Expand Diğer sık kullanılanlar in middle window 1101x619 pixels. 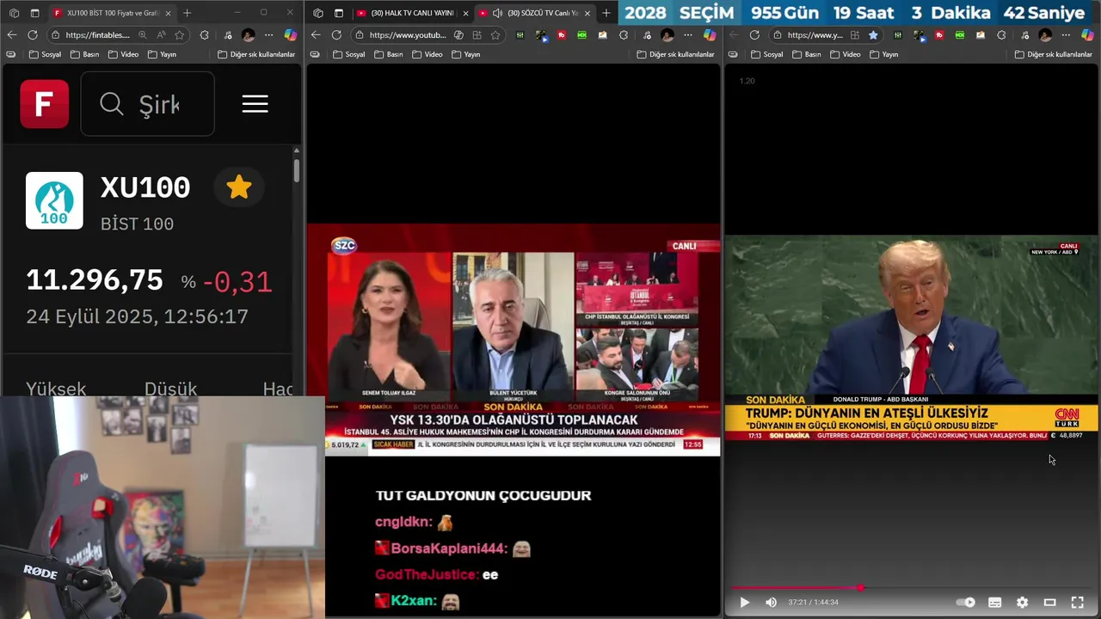(675, 54)
